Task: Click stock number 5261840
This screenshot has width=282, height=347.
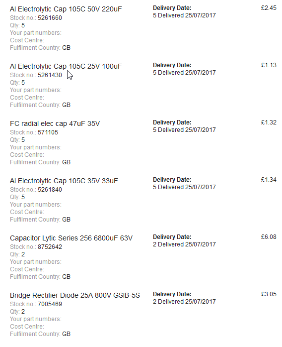Action: (x=50, y=190)
